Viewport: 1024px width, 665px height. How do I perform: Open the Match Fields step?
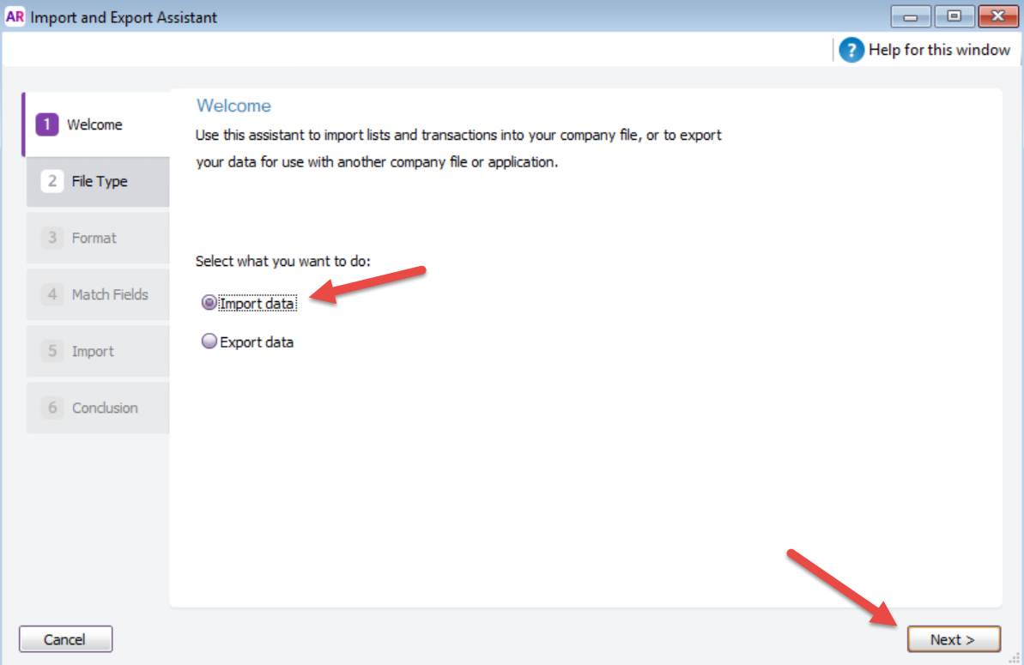click(x=98, y=294)
